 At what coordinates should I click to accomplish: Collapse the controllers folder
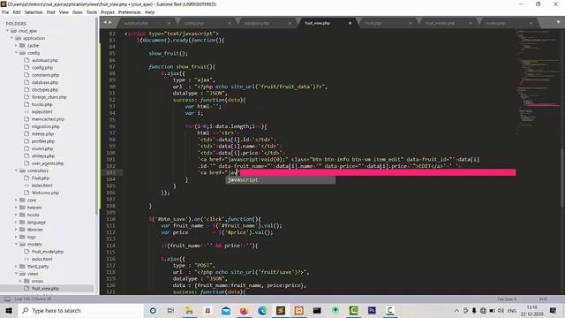point(16,170)
